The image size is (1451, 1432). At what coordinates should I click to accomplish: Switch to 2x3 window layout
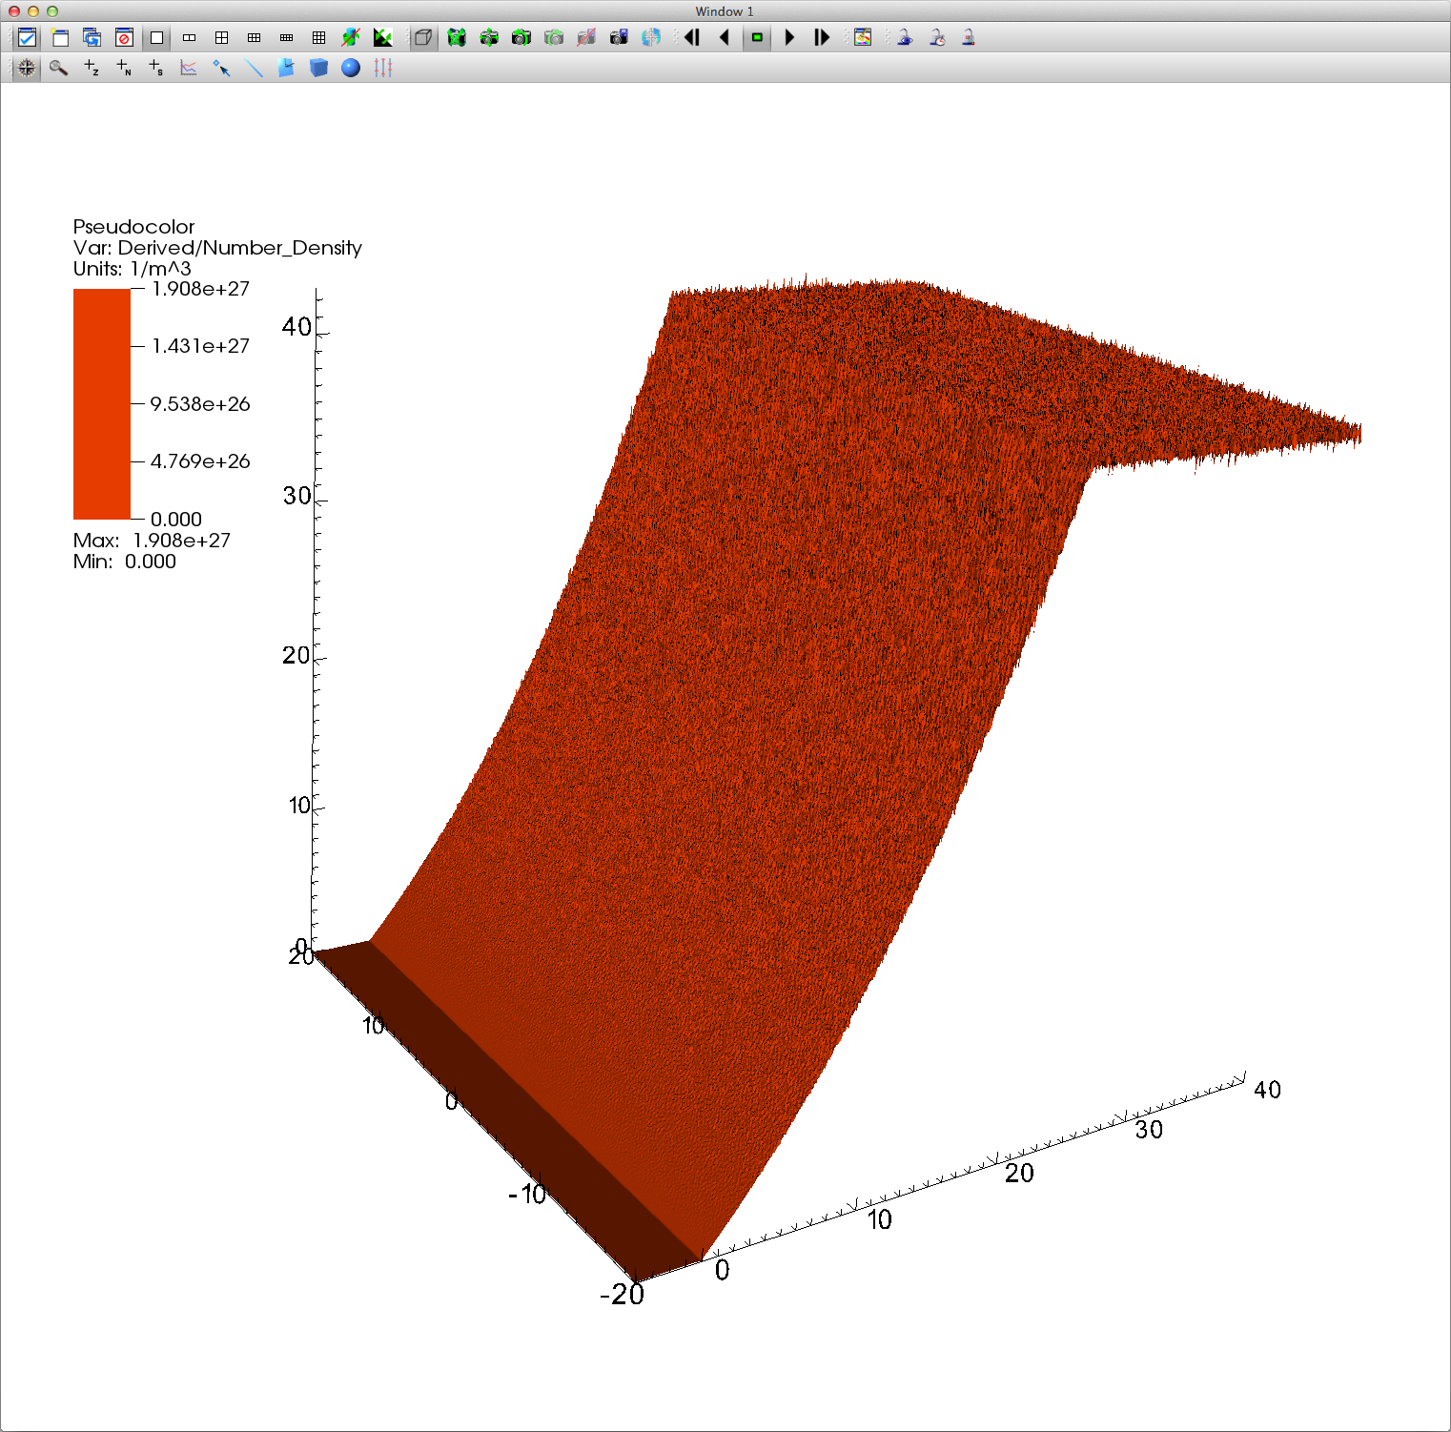click(x=254, y=37)
